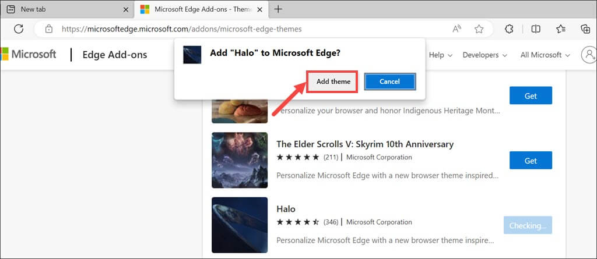Open the Collections icon
This screenshot has width=597, height=259.
[585, 29]
